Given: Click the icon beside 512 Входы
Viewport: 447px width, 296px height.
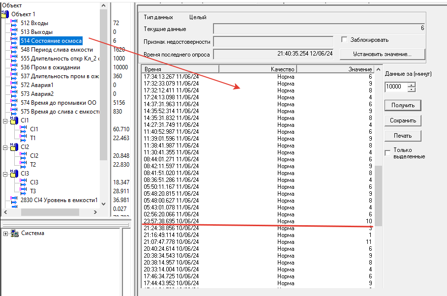Looking at the screenshot, I should (x=14, y=23).
